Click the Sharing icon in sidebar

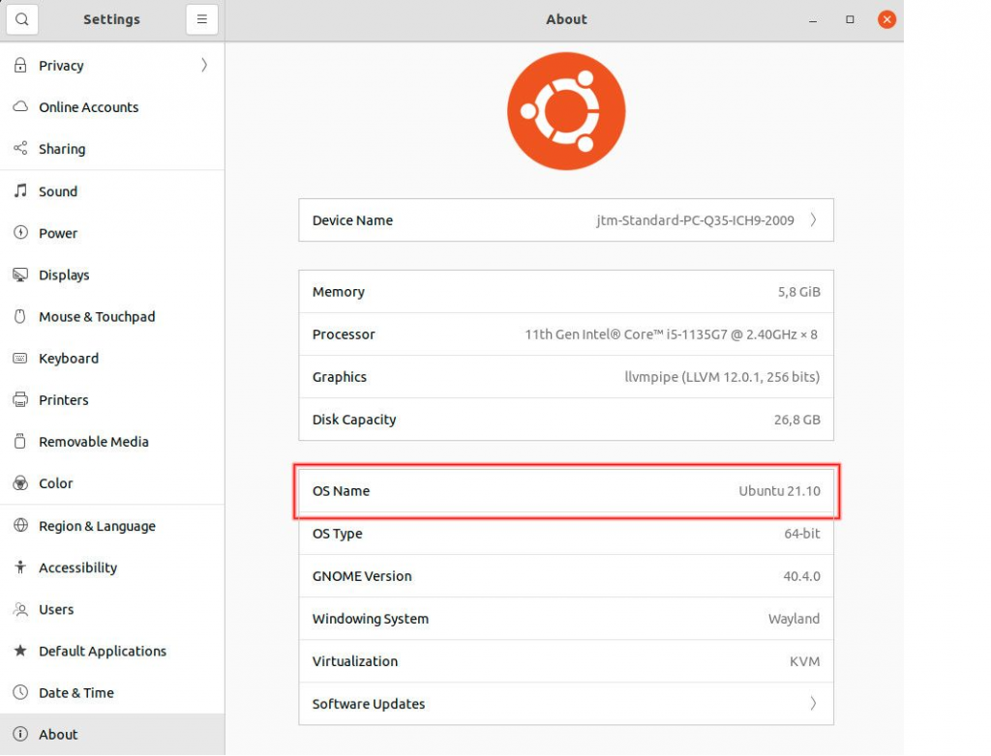coord(20,149)
